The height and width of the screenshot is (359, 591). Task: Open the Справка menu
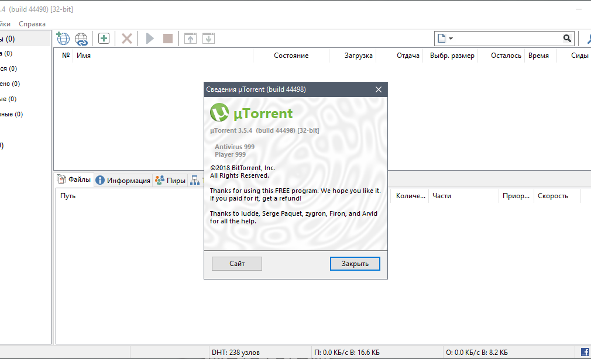click(32, 24)
